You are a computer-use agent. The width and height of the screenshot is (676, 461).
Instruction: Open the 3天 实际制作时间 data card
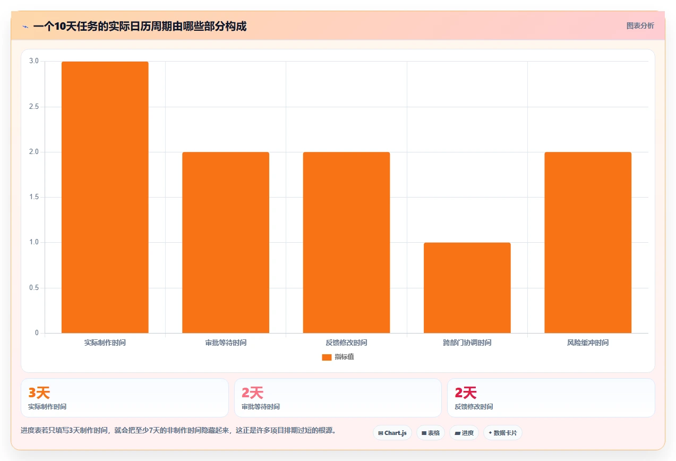pyautogui.click(x=125, y=398)
